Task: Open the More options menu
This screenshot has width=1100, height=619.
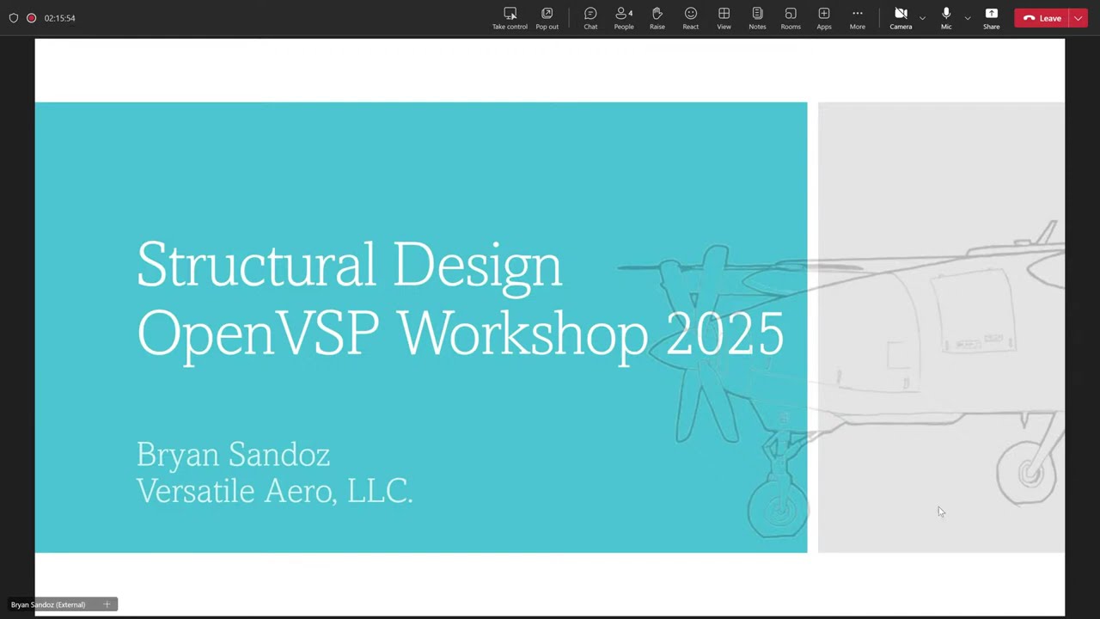Action: tap(857, 18)
